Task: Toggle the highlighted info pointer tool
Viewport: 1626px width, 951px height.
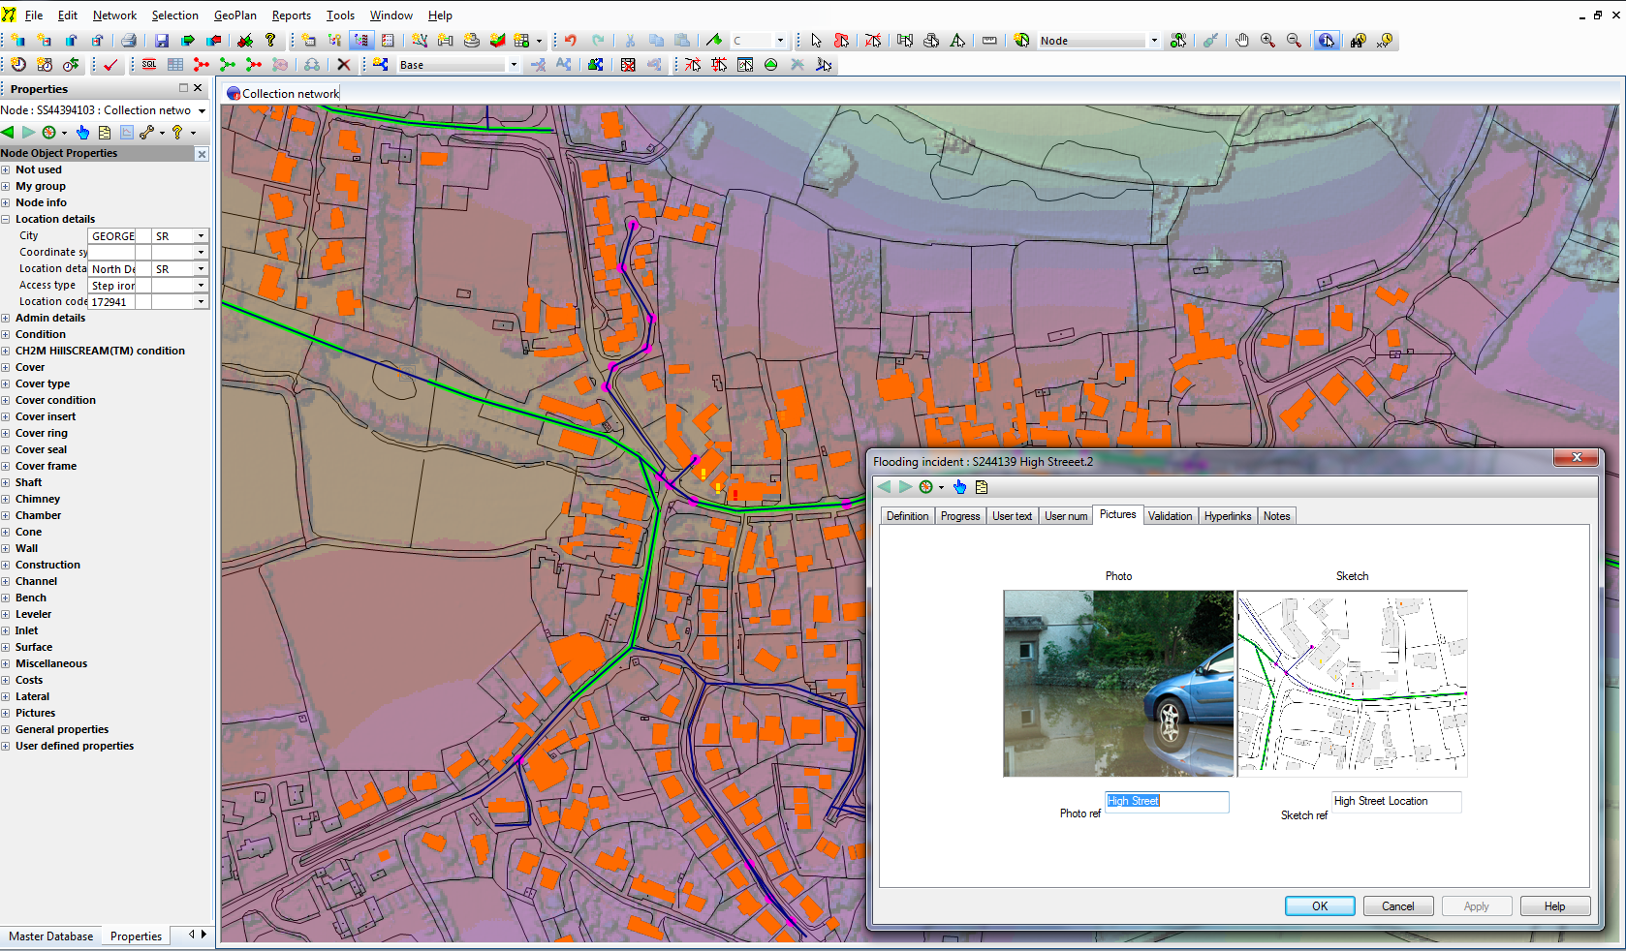Action: tap(1327, 41)
